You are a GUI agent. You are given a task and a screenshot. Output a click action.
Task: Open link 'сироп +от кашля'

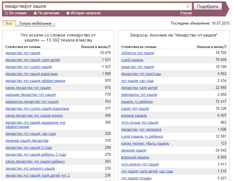(135, 109)
